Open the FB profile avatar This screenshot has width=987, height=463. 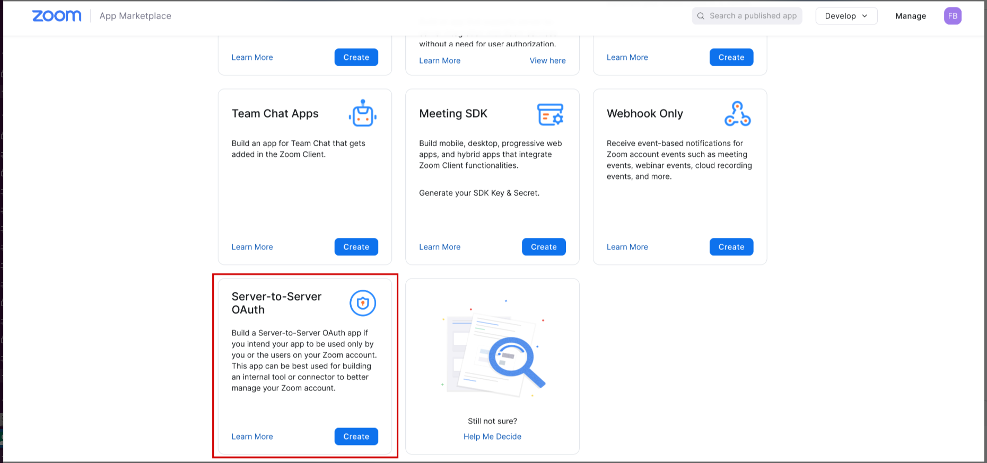click(x=953, y=16)
